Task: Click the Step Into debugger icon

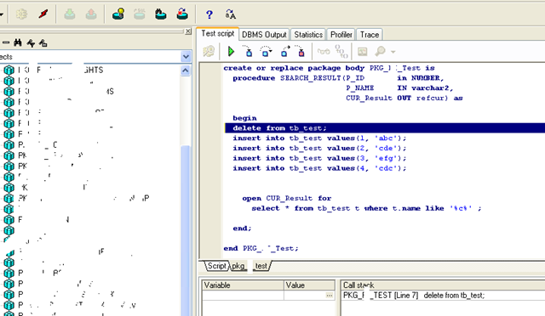Action: click(248, 51)
